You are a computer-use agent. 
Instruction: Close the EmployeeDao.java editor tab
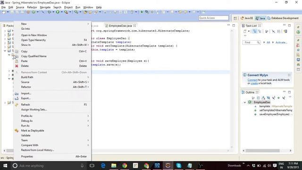(x=134, y=25)
